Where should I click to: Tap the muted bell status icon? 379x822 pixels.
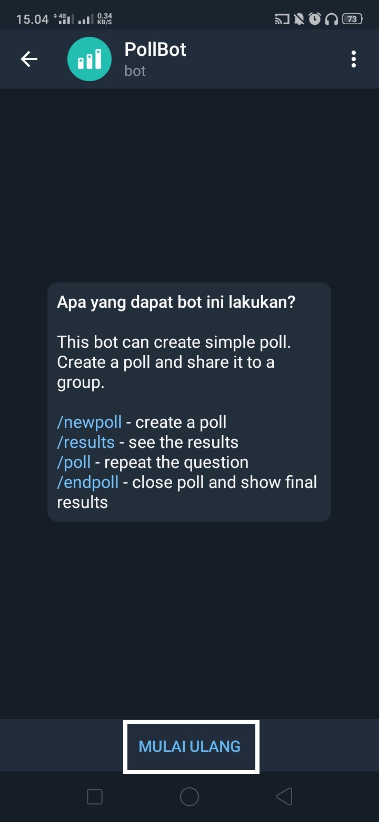pos(299,19)
